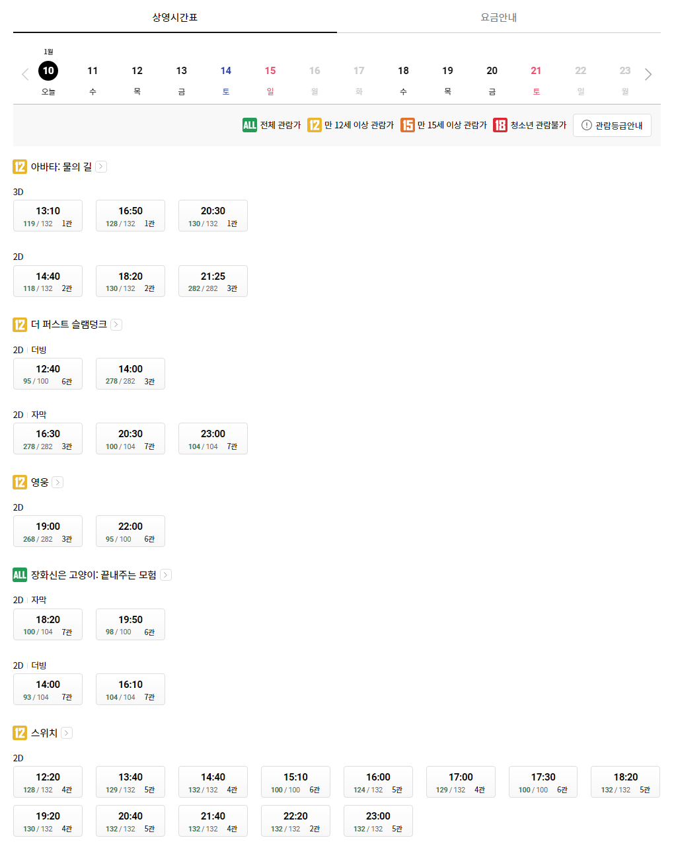Choose Avatar 2D 21:25 in 3관
The image size is (674, 844).
[213, 281]
